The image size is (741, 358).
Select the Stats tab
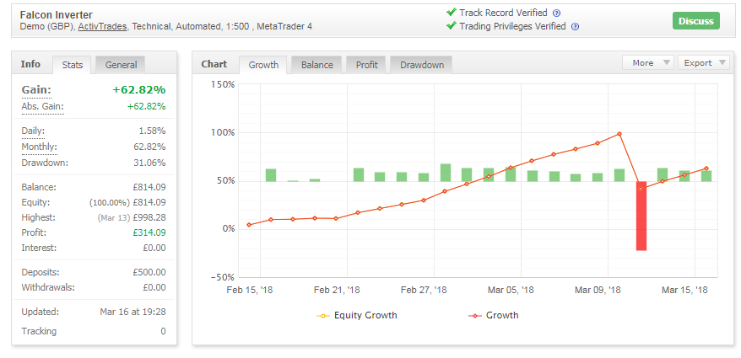73,65
